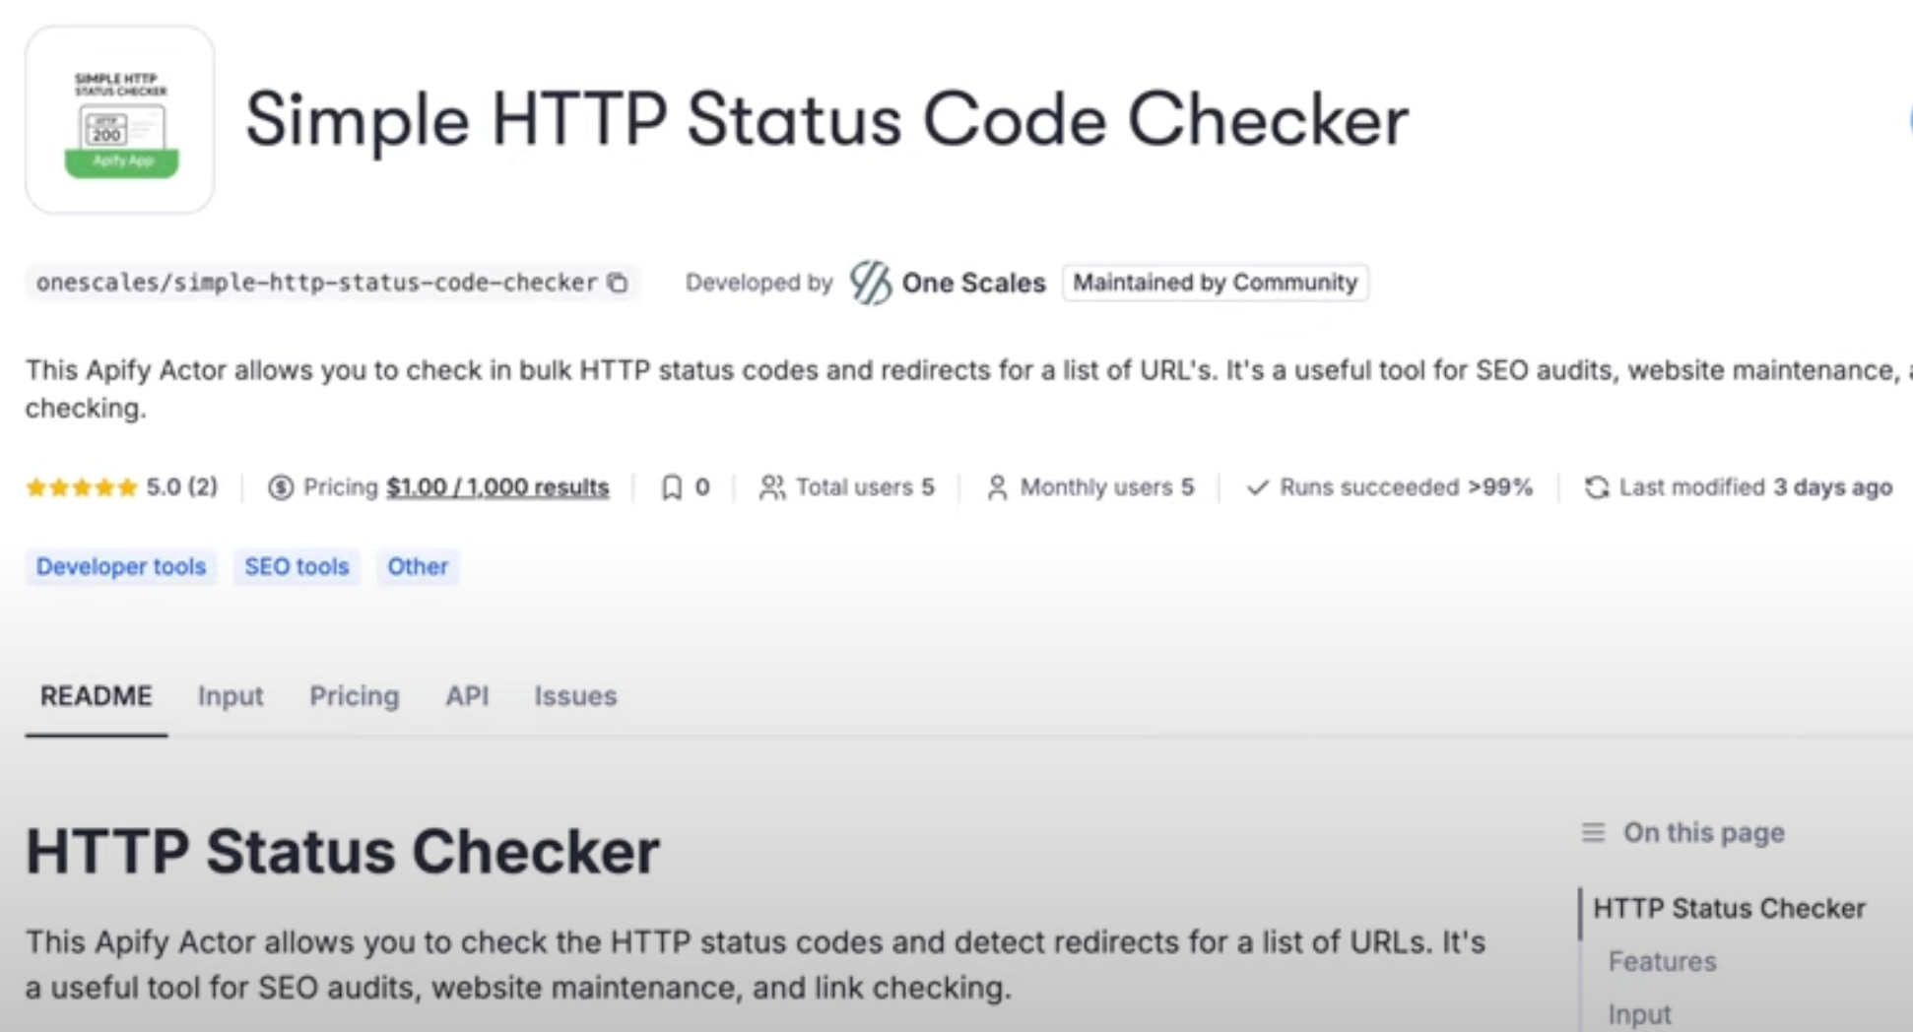
Task: Click the Total users people icon
Action: pyautogui.click(x=772, y=487)
